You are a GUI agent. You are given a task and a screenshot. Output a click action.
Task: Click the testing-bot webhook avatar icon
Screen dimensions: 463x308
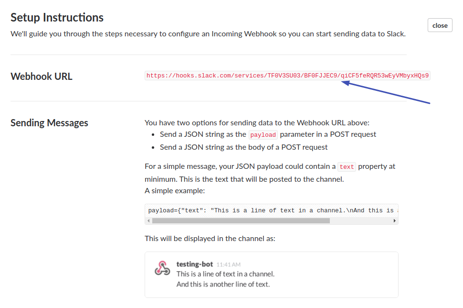tap(162, 268)
